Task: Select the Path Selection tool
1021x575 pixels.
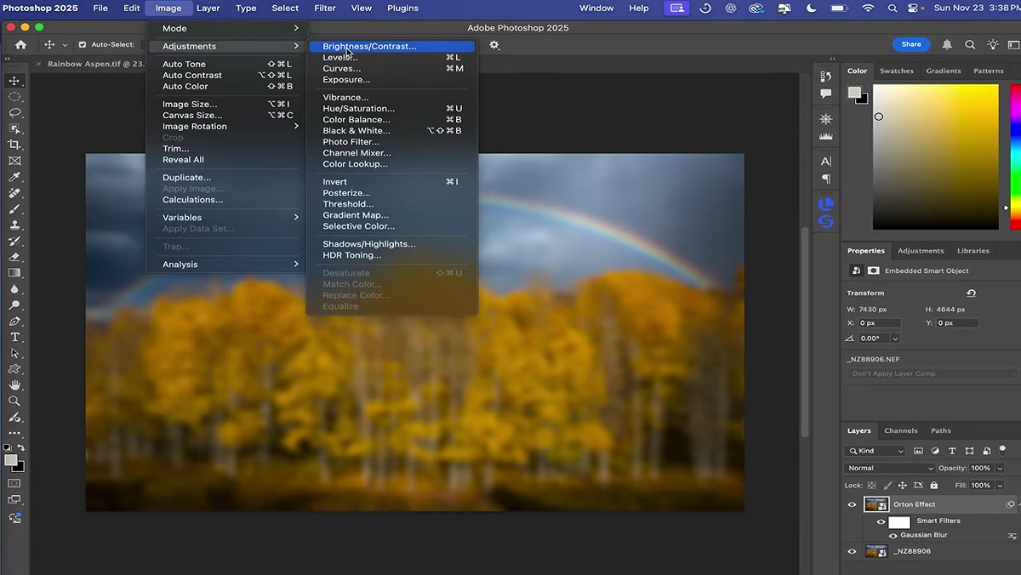Action: tap(14, 353)
